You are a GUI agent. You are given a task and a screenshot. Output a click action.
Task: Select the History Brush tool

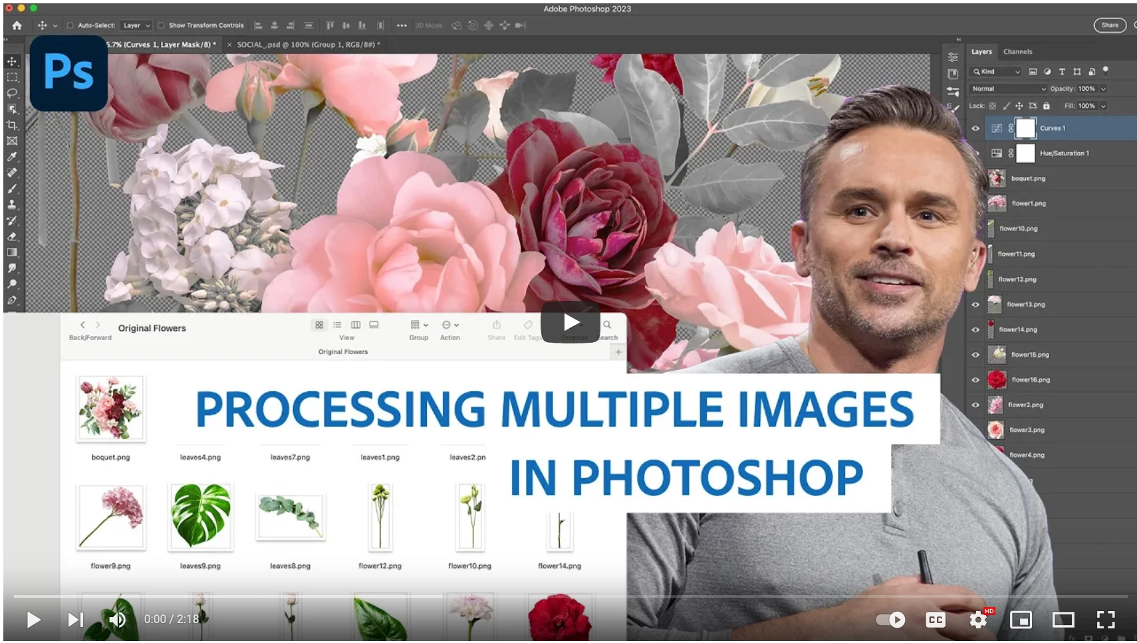[x=12, y=221]
